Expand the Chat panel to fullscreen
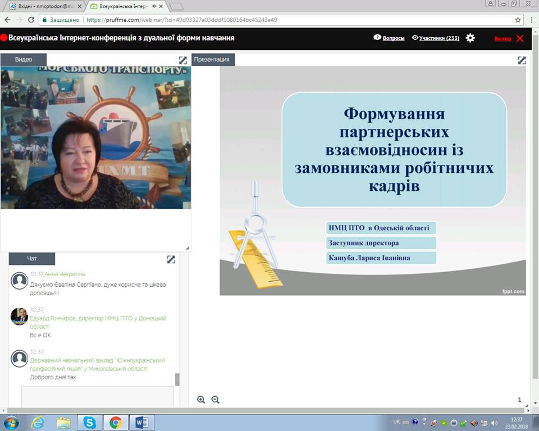Screen dimensions: 539x431 tap(171, 259)
